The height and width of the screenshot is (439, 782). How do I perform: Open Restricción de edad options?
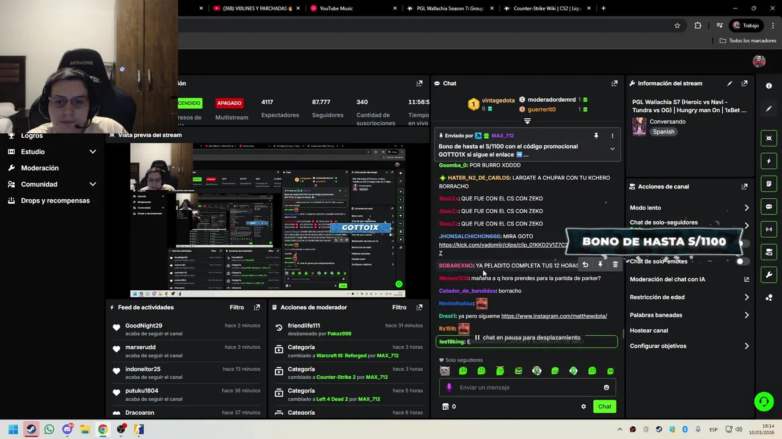[x=689, y=298]
